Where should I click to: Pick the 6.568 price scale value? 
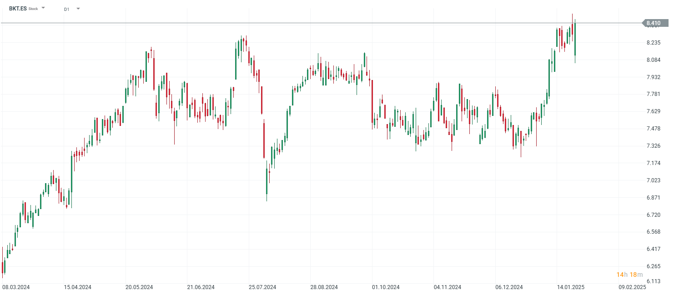653,232
